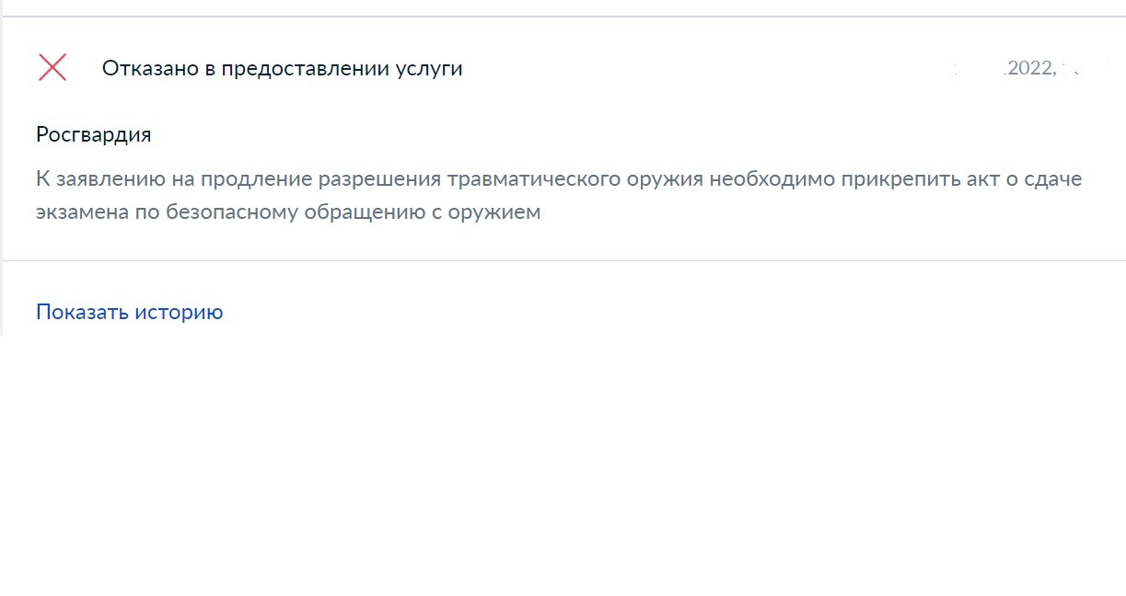
Task: Open the "Показать историю" link
Action: coord(129,312)
